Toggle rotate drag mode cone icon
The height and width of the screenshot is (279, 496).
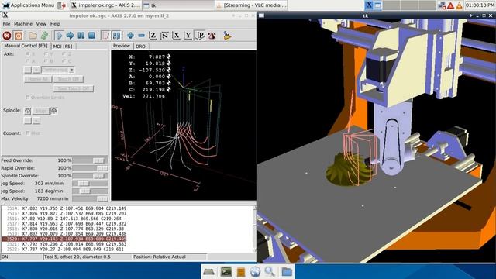pyautogui.click(x=212, y=36)
